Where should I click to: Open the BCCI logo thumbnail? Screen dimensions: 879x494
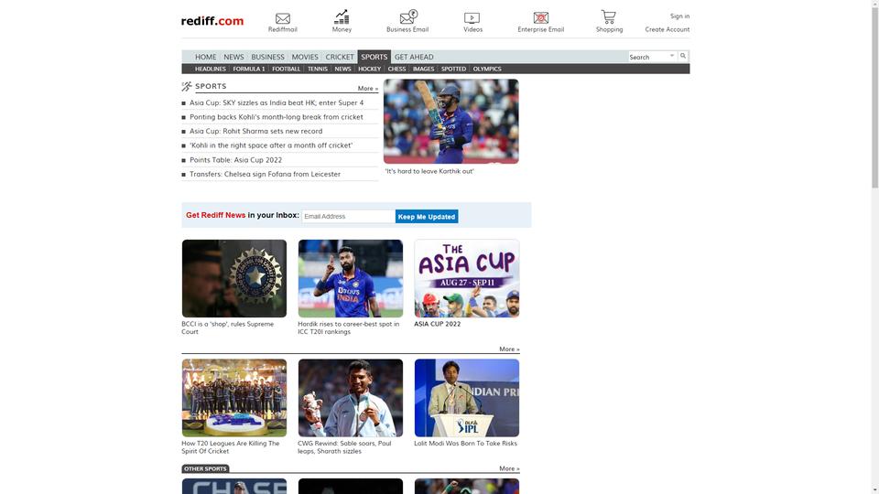click(233, 278)
